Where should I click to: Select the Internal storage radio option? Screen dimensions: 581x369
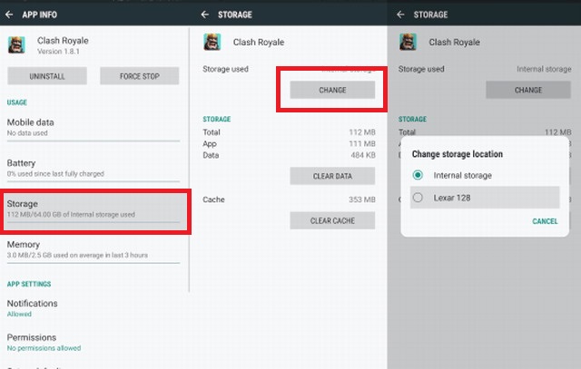coord(418,175)
